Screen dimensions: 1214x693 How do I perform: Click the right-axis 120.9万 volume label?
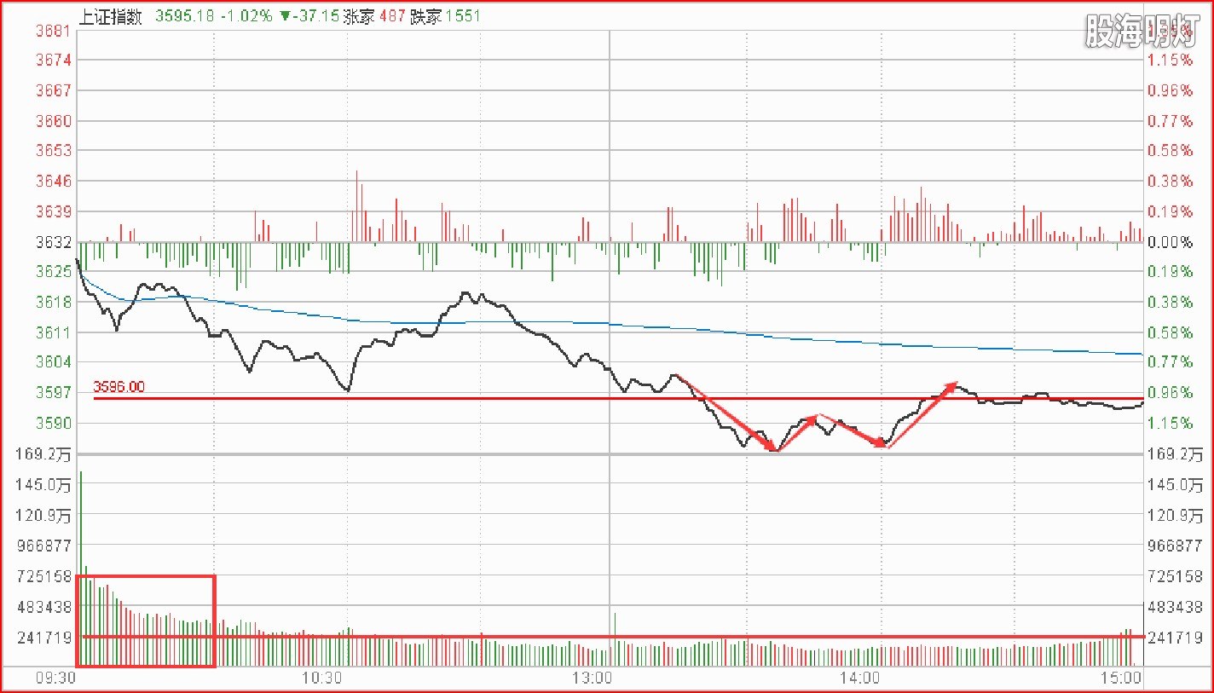[x=1176, y=515]
